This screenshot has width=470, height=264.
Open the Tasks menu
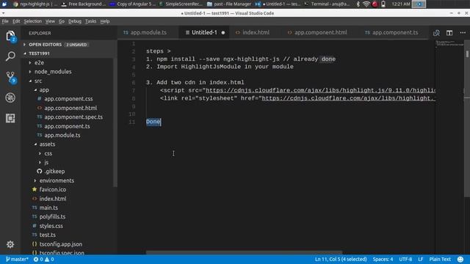(x=90, y=21)
